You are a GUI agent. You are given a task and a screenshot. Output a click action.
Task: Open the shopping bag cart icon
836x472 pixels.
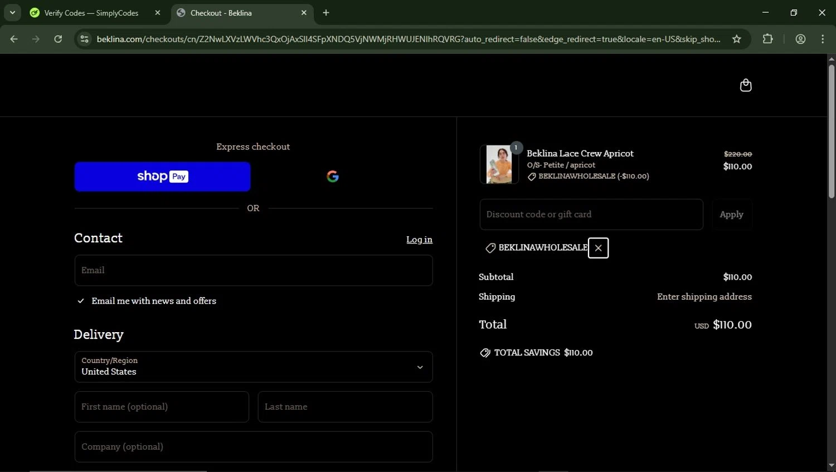[745, 85]
